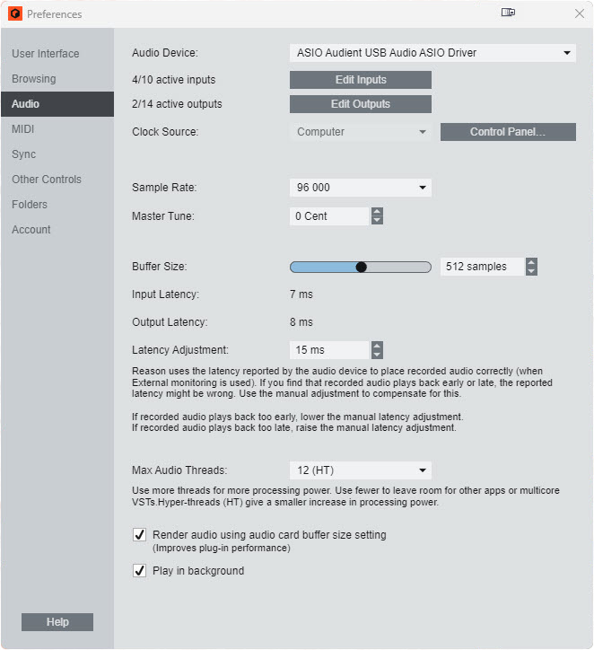Click the compact view icon in title bar
594x650 pixels.
pos(509,13)
